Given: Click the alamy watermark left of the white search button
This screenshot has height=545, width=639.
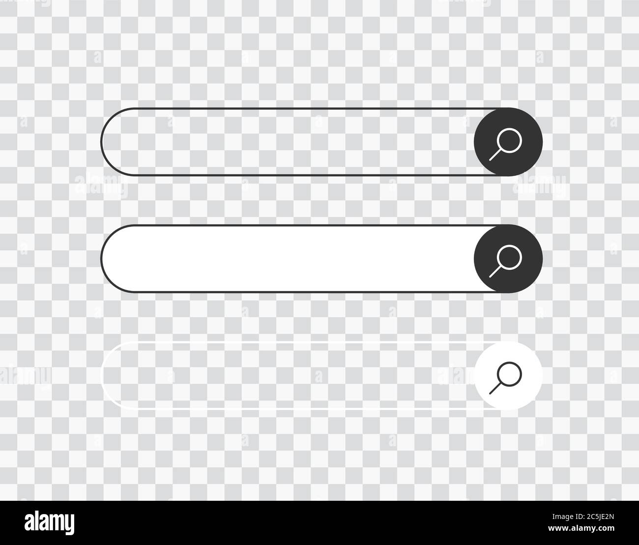Looking at the screenshot, I should click(453, 376).
